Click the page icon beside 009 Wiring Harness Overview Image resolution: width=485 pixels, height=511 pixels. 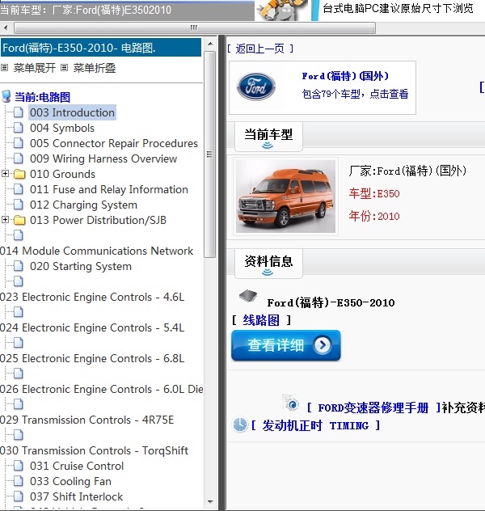point(19,158)
